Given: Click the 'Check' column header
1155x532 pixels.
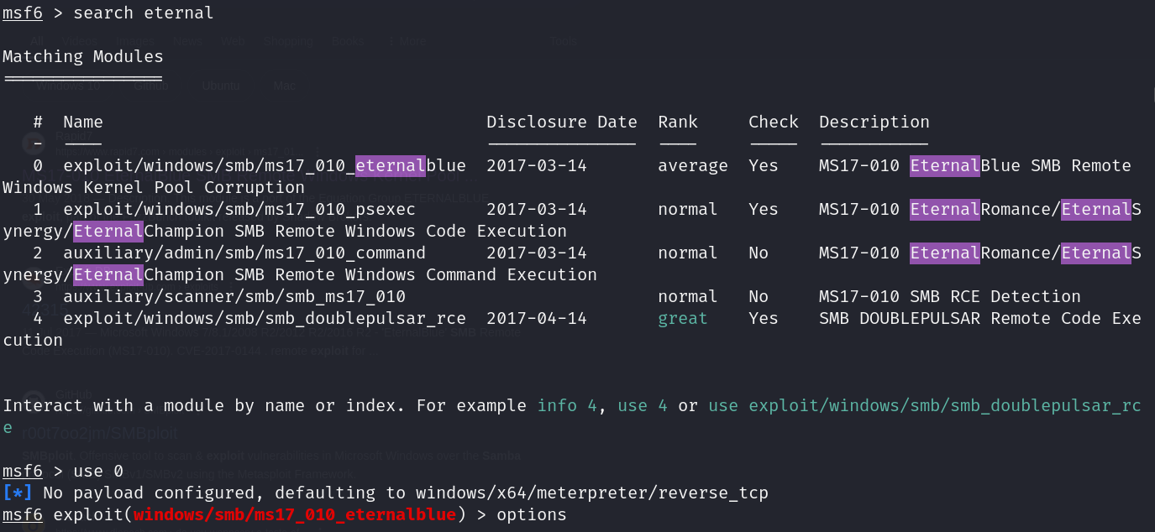Looking at the screenshot, I should [773, 122].
